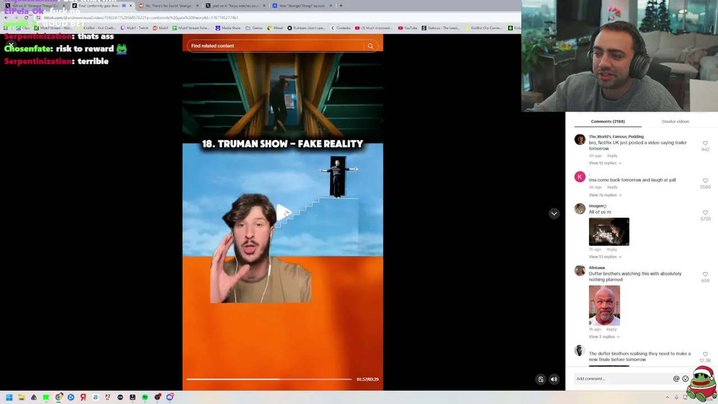The image size is (718, 404).
Task: Open Spotify from the taskbar
Action: pyautogui.click(x=145, y=397)
